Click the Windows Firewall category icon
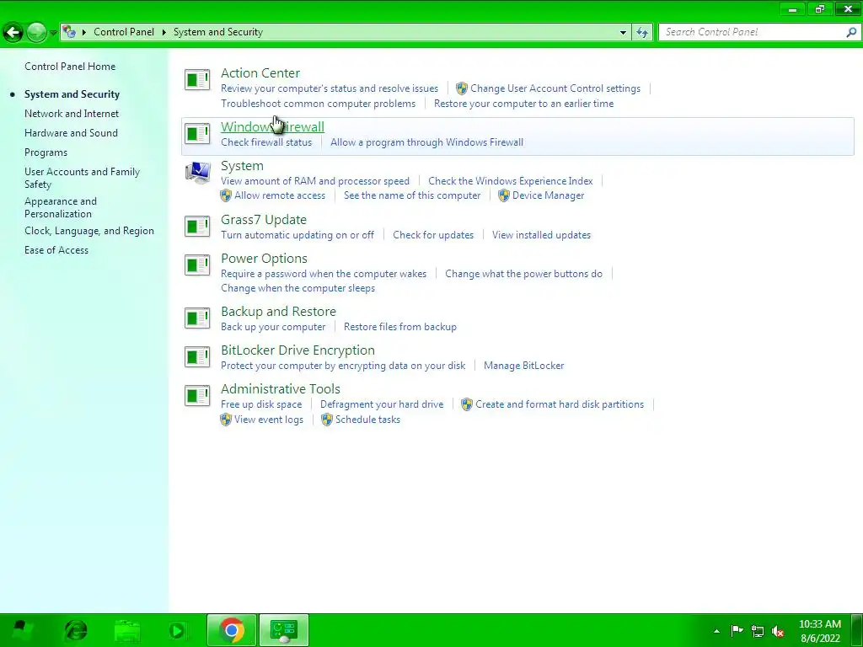This screenshot has height=647, width=863. 197,134
